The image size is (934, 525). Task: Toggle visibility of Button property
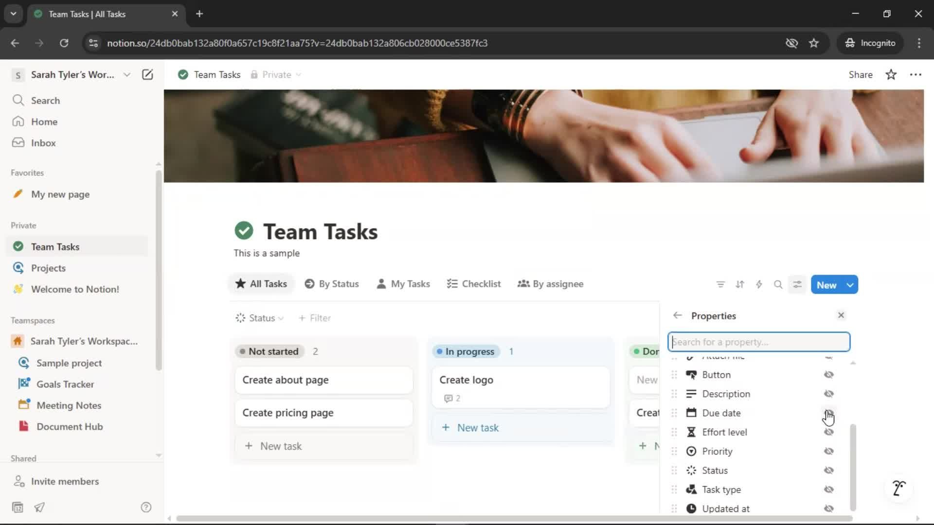click(829, 375)
